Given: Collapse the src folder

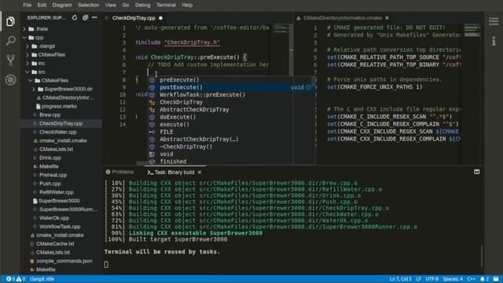Looking at the screenshot, I should [28, 72].
